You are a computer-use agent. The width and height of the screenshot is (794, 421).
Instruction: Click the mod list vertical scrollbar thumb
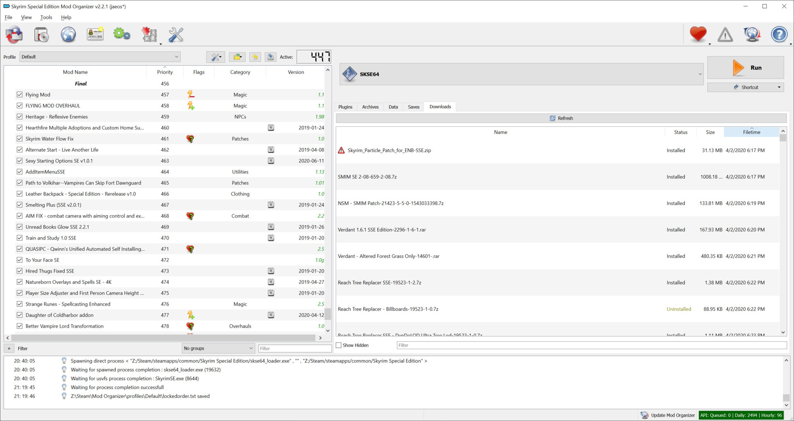pyautogui.click(x=328, y=314)
